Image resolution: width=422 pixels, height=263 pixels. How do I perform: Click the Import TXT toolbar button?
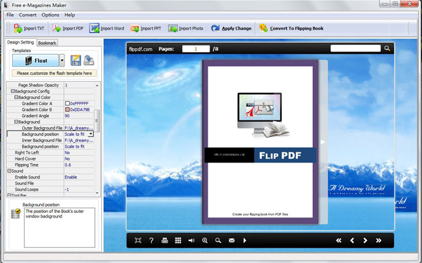[29, 28]
